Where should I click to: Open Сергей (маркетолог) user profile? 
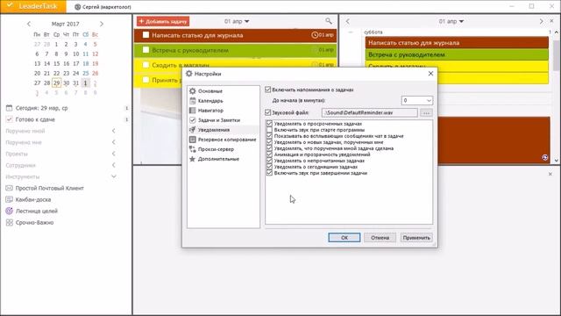coord(103,7)
